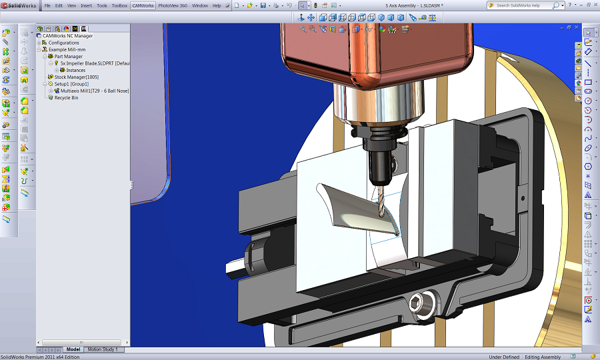Click the Zoom to Fit magnifier icon
The height and width of the screenshot is (360, 600).
pos(303,29)
